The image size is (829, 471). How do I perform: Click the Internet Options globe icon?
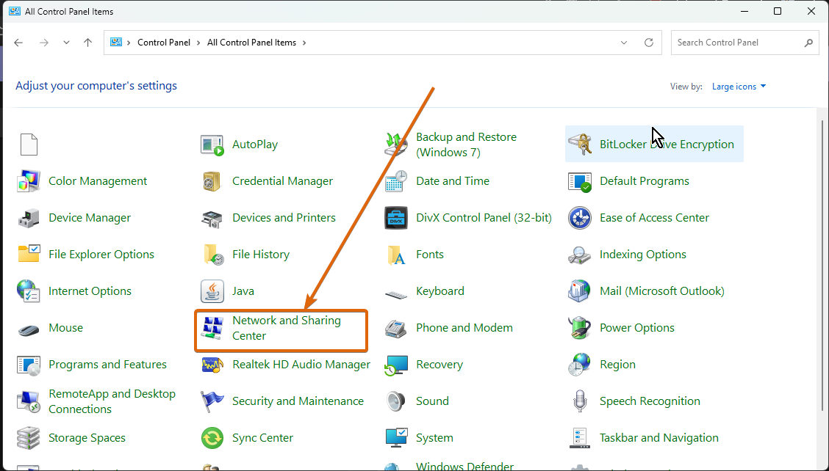[x=29, y=291]
